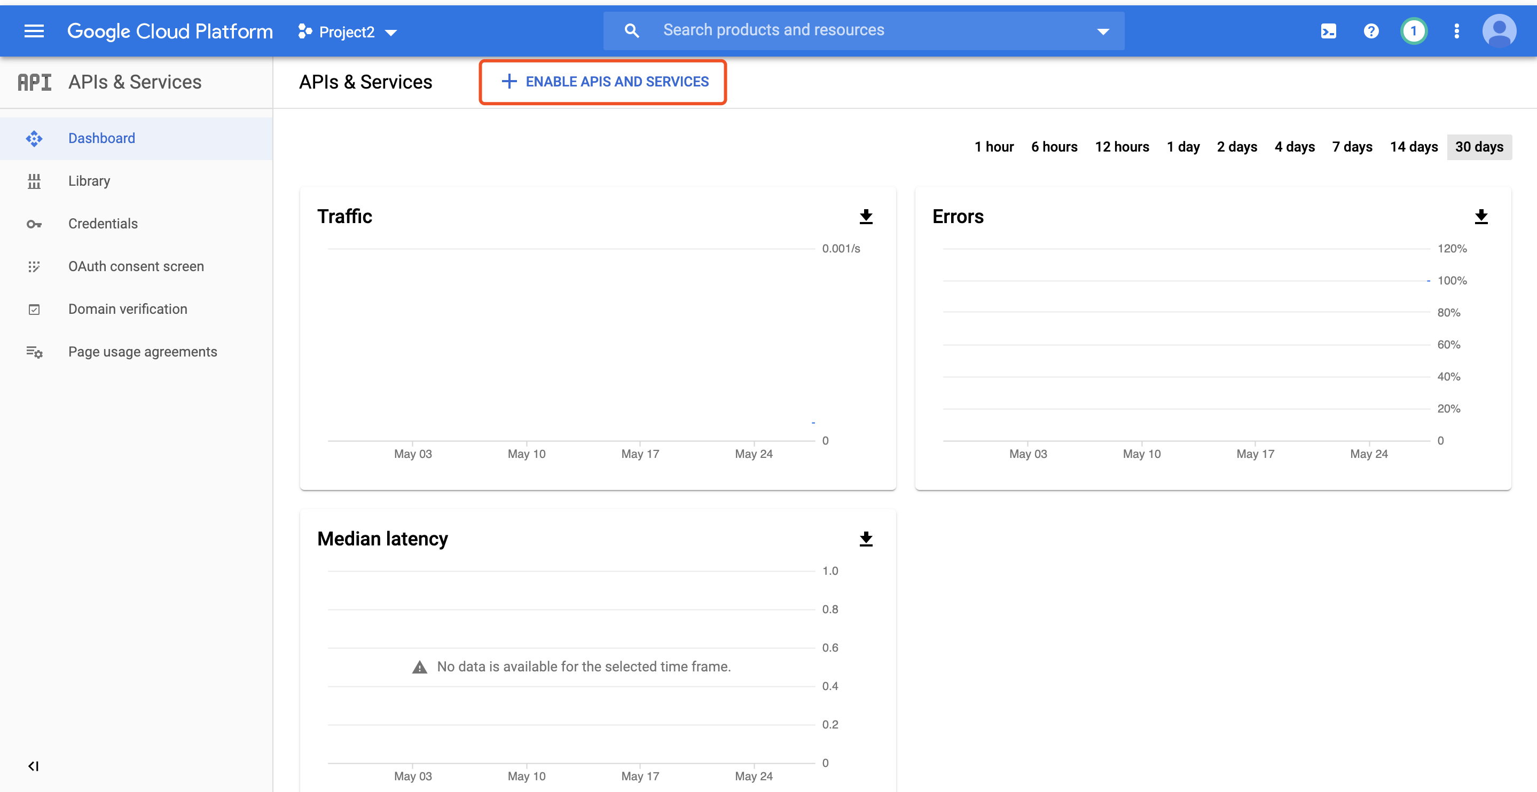Screen dimensions: 1537x792
Task: Download the Traffic chart data
Action: tap(865, 217)
